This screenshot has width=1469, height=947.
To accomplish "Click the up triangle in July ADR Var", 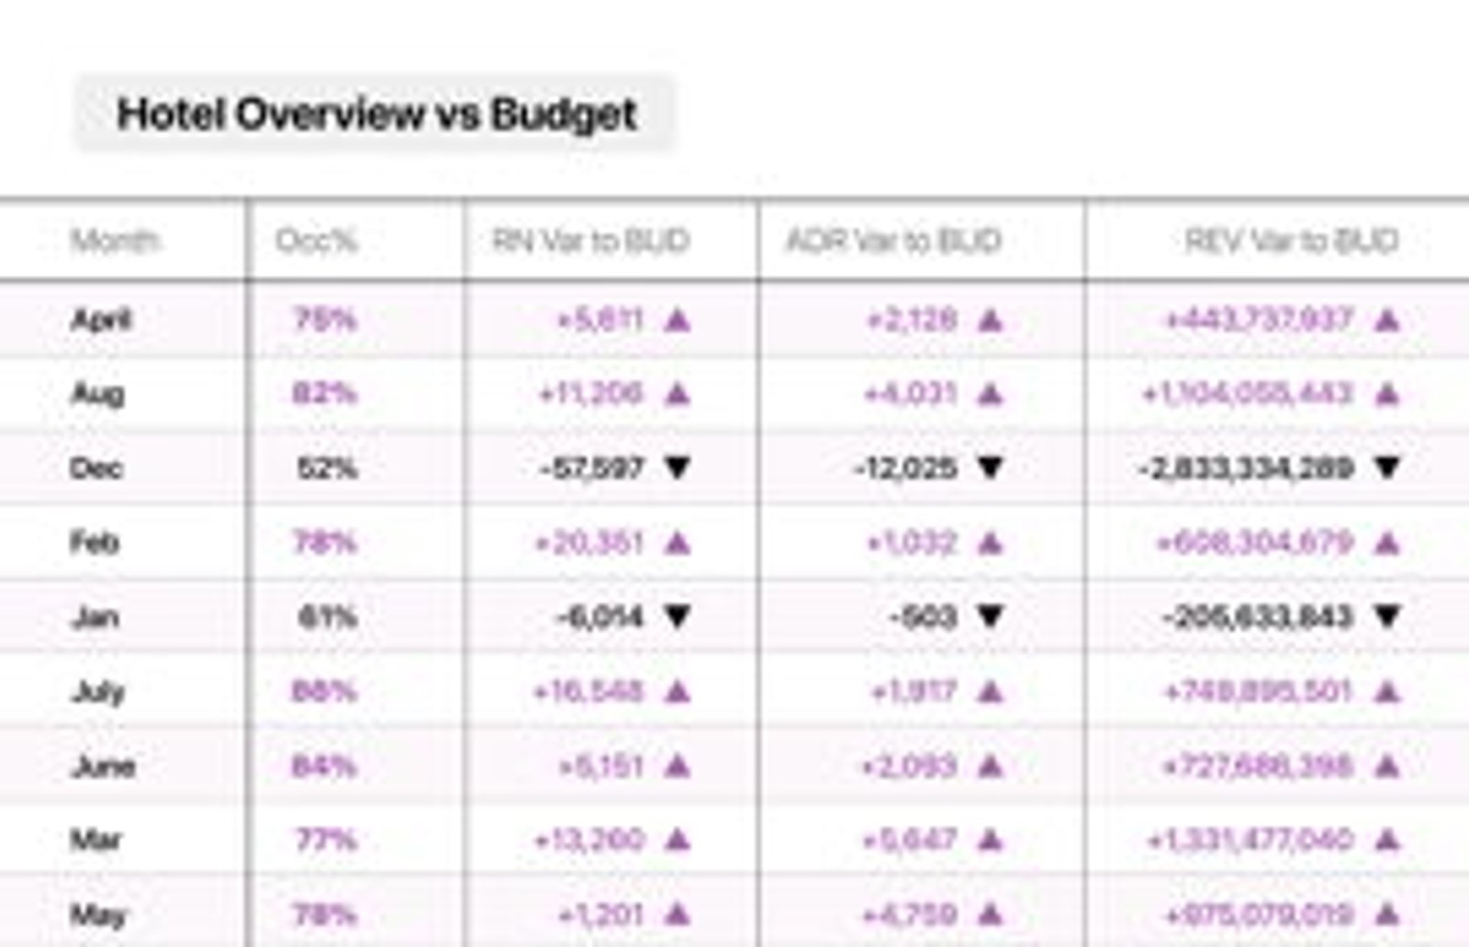I will (990, 691).
